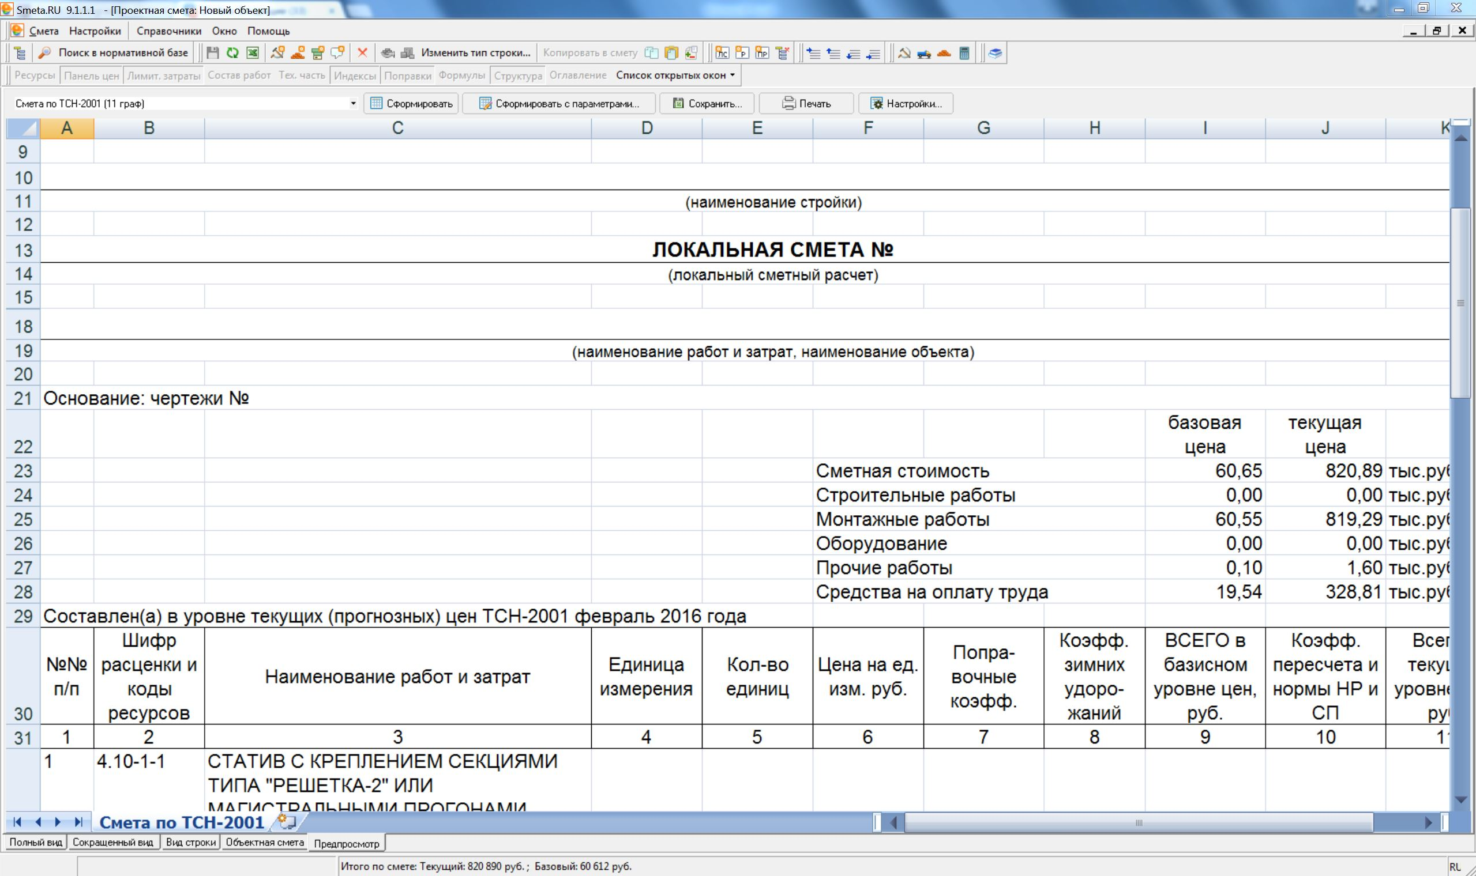Click the orange bricks add material icon
The height and width of the screenshot is (876, 1476).
click(x=298, y=53)
